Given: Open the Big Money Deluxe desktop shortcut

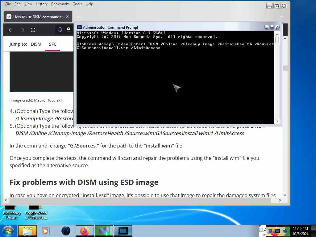Looking at the screenshot, I should tap(12, 213).
